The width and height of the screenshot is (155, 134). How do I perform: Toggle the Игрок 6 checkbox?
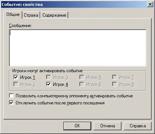click(82, 84)
